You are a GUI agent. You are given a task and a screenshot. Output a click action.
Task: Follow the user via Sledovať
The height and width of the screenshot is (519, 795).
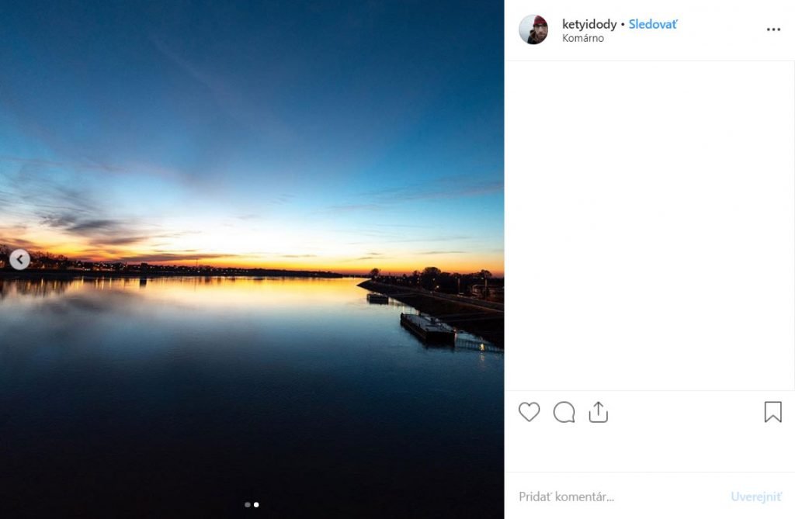[653, 24]
